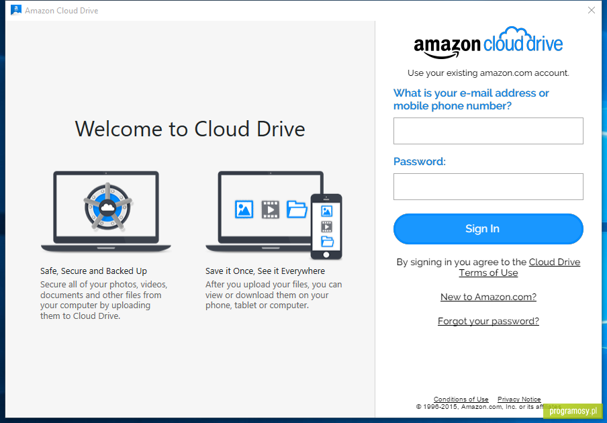The height and width of the screenshot is (423, 607).
Task: Click the Save it Once, See it Everywhere text
Action: click(x=265, y=271)
